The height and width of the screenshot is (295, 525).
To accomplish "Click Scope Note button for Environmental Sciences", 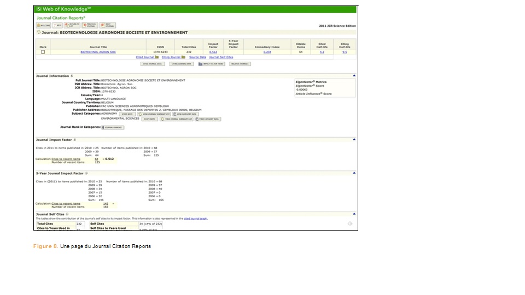I will (x=149, y=119).
